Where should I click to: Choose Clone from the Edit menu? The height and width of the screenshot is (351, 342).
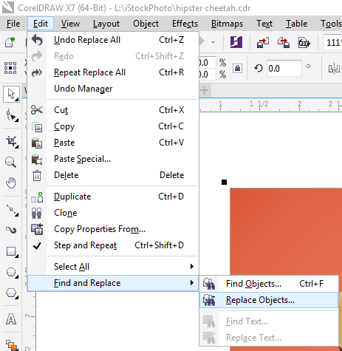click(113, 213)
